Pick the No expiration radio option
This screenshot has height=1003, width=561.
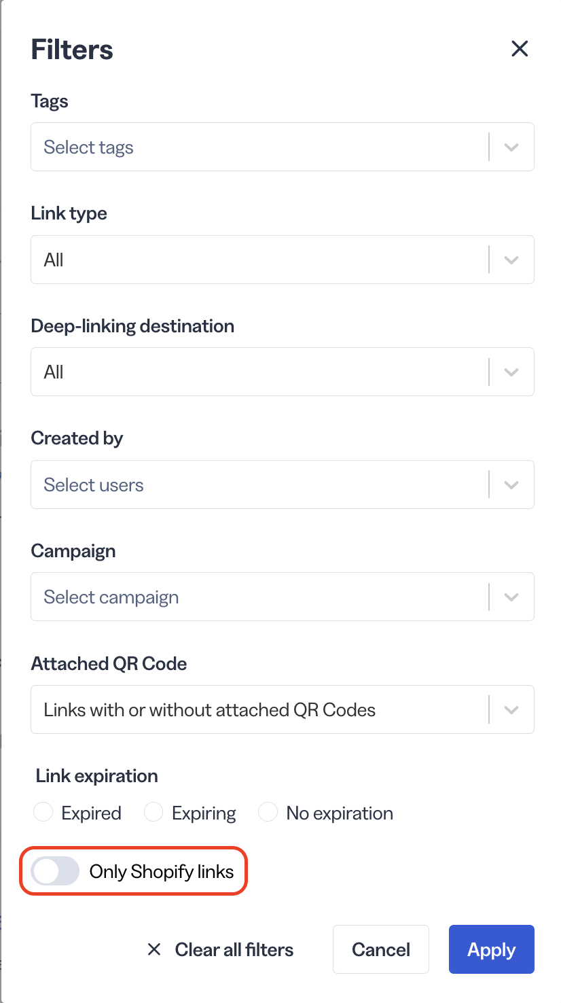tap(268, 812)
